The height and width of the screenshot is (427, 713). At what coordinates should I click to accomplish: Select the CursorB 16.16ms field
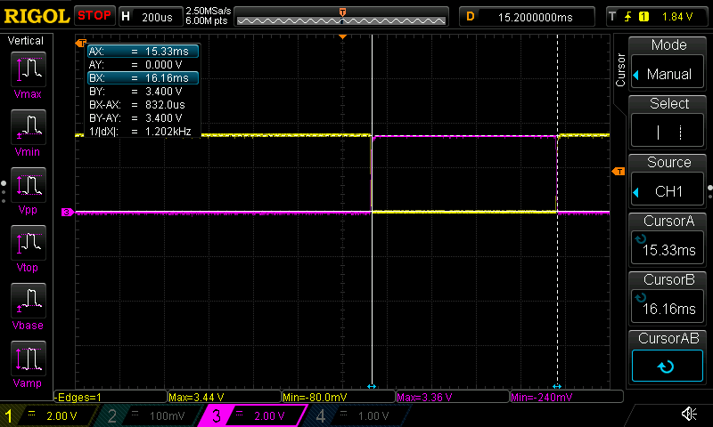pyautogui.click(x=668, y=298)
